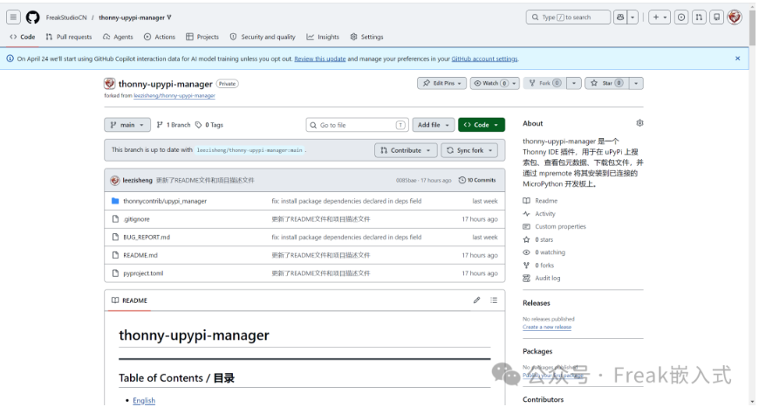759x414 pixels.
Task: Open the Edit Pins dropdown
Action: [x=442, y=83]
